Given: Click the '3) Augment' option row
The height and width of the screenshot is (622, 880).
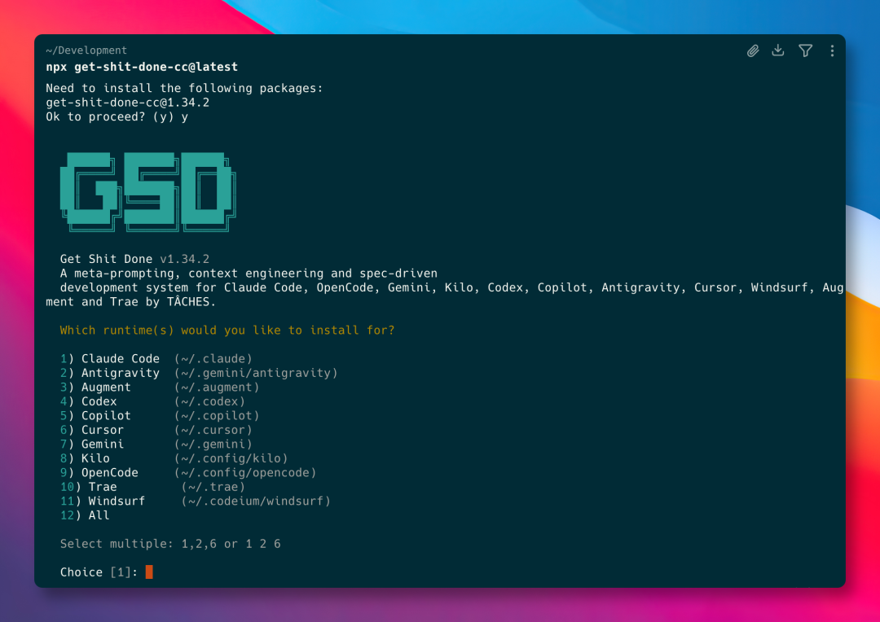Looking at the screenshot, I should tap(160, 388).
